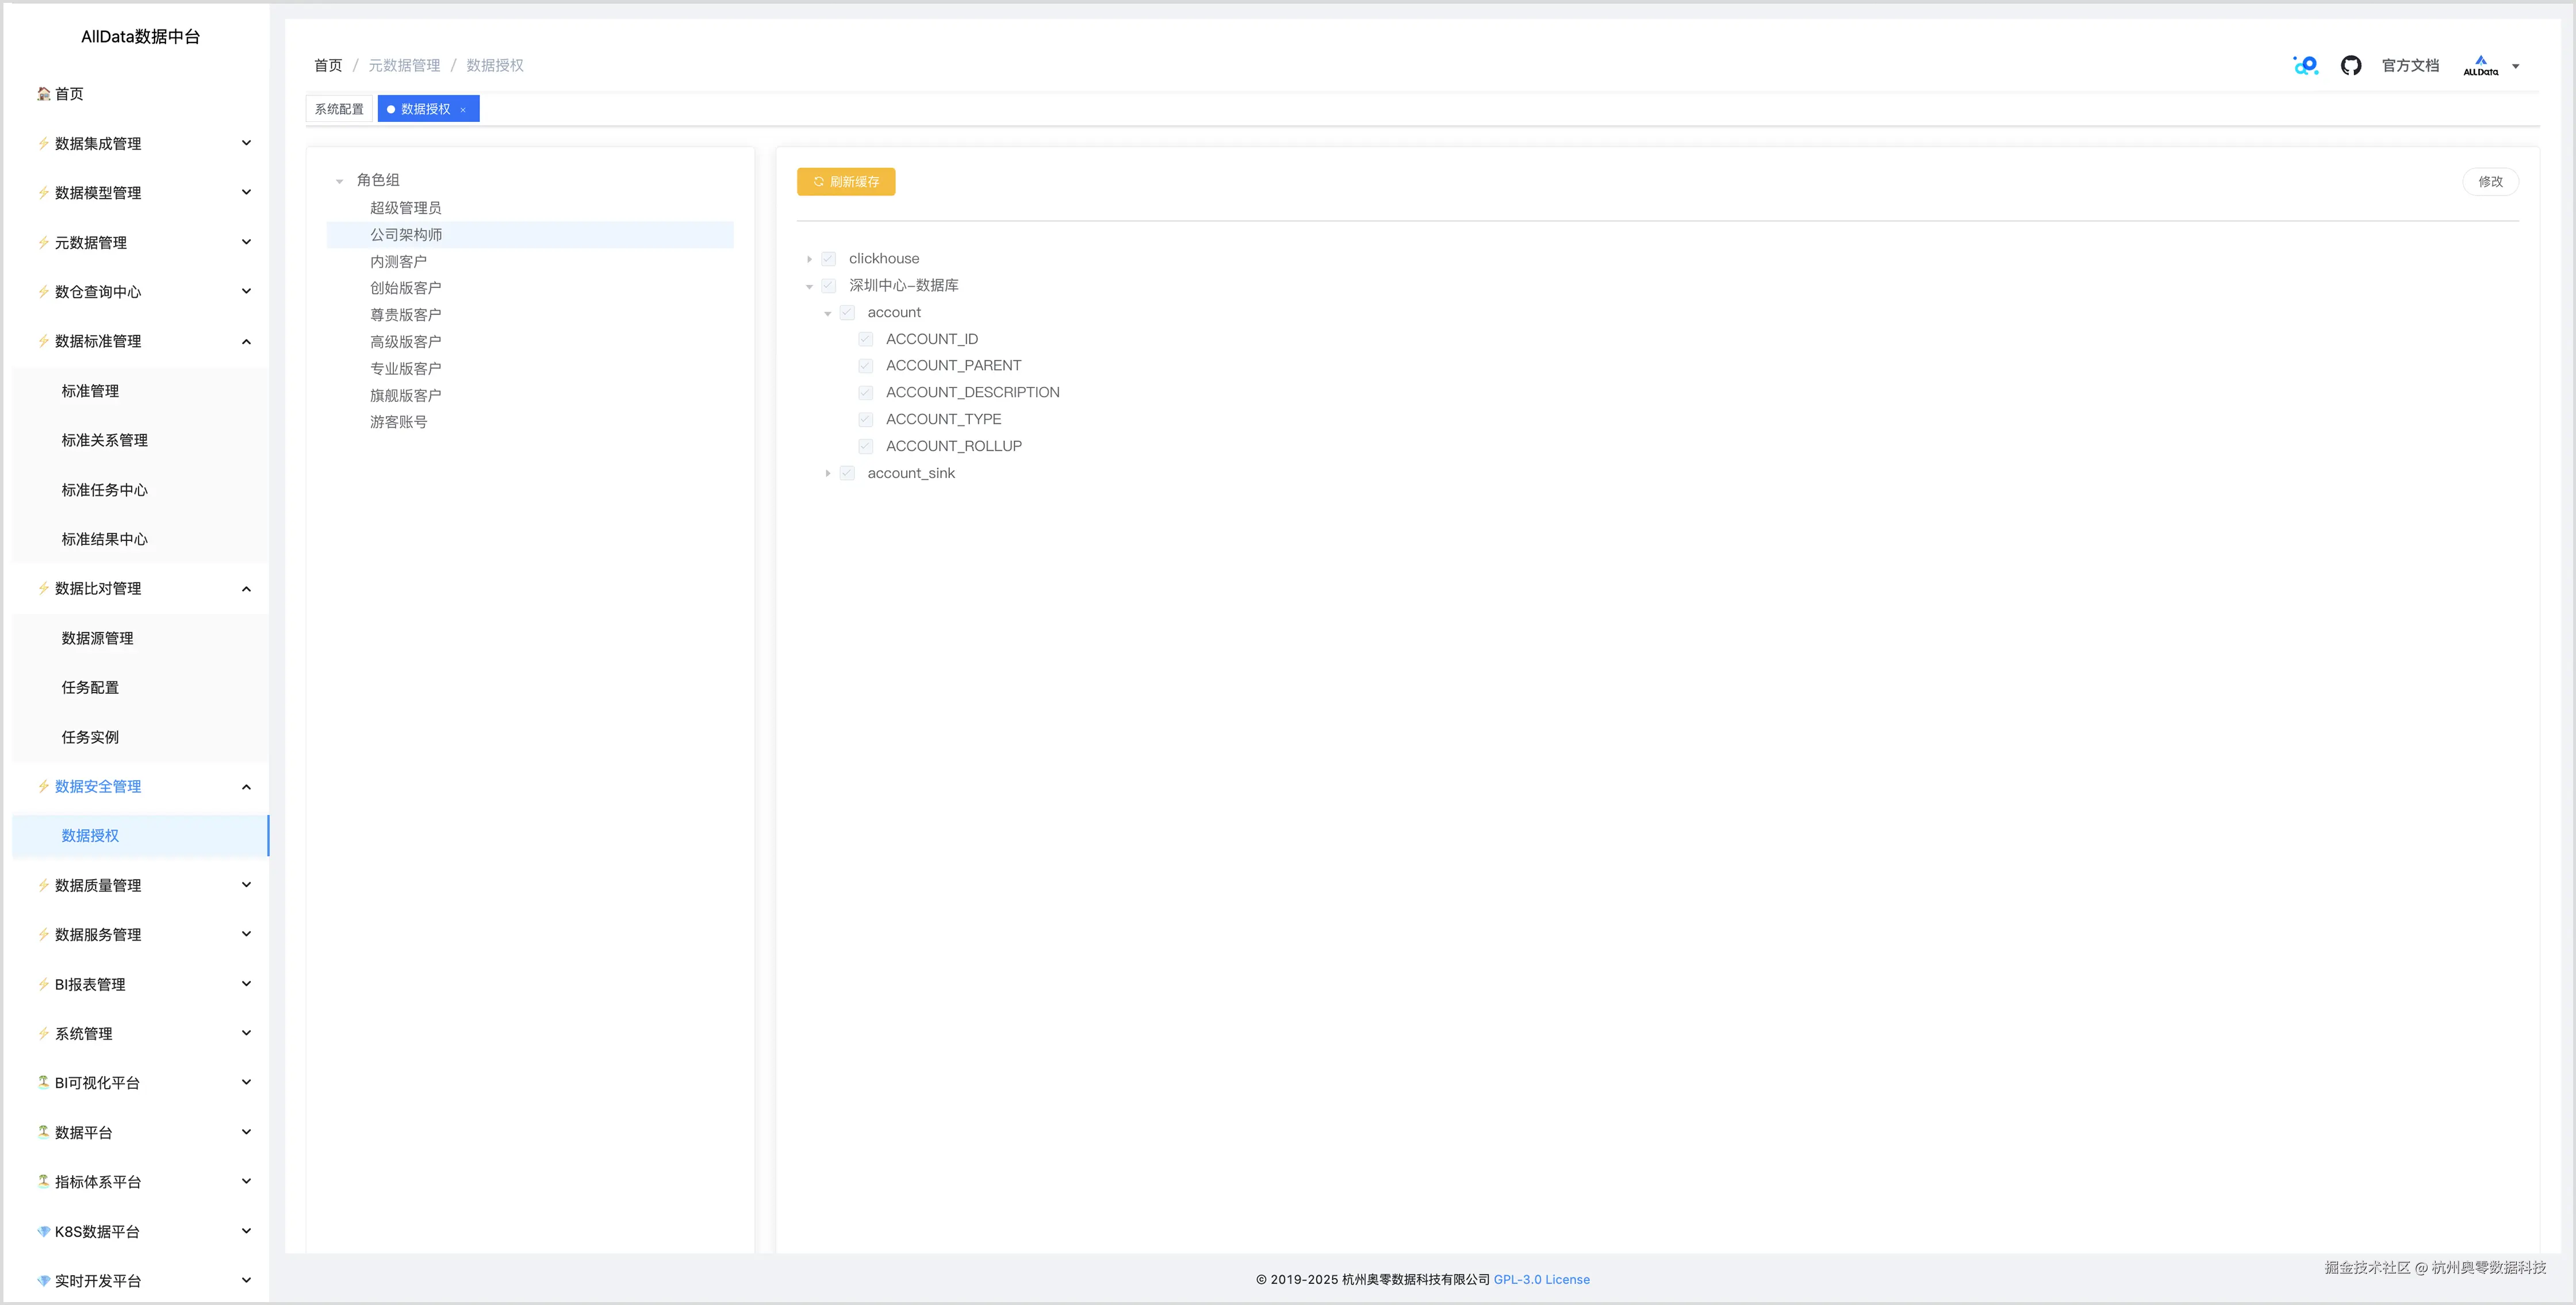This screenshot has height=1305, width=2576.
Task: Open the GPL-3.0 License link
Action: tap(1541, 1279)
